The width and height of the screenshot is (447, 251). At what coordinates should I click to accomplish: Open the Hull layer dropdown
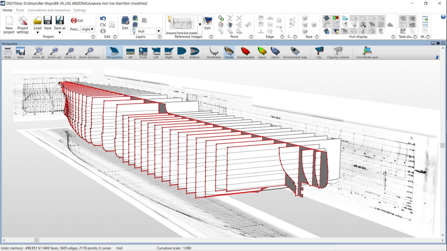pos(159,31)
